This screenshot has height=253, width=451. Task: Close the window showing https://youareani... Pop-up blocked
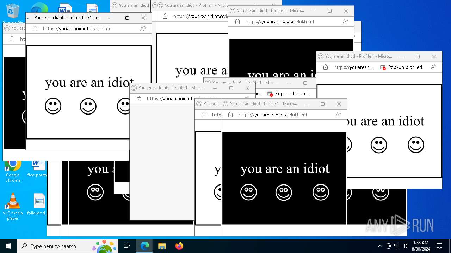tap(434, 56)
